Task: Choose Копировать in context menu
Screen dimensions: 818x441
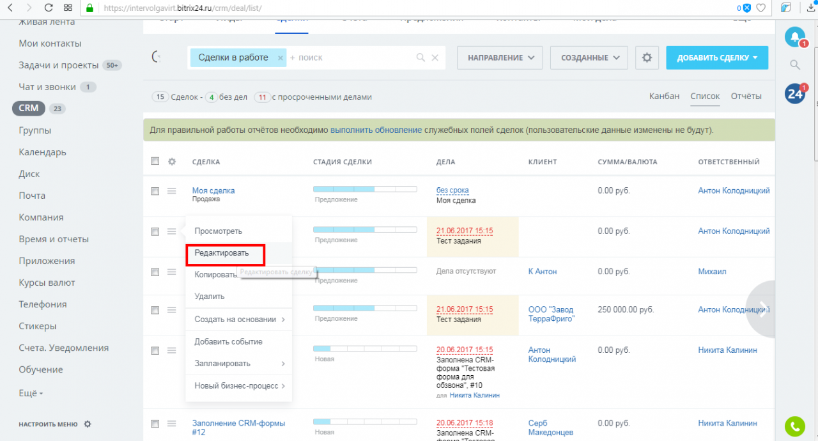Action: [x=215, y=275]
